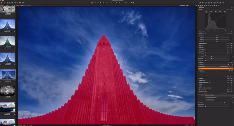
Task: Click the pencil icon beside Ebenen title
Action: [x=204, y=63]
